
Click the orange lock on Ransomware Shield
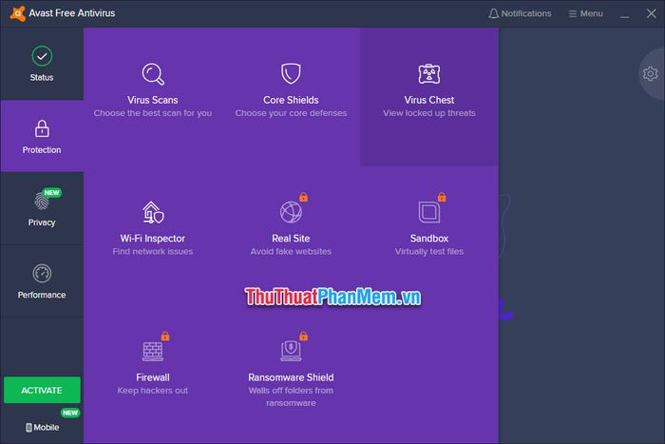pyautogui.click(x=304, y=336)
